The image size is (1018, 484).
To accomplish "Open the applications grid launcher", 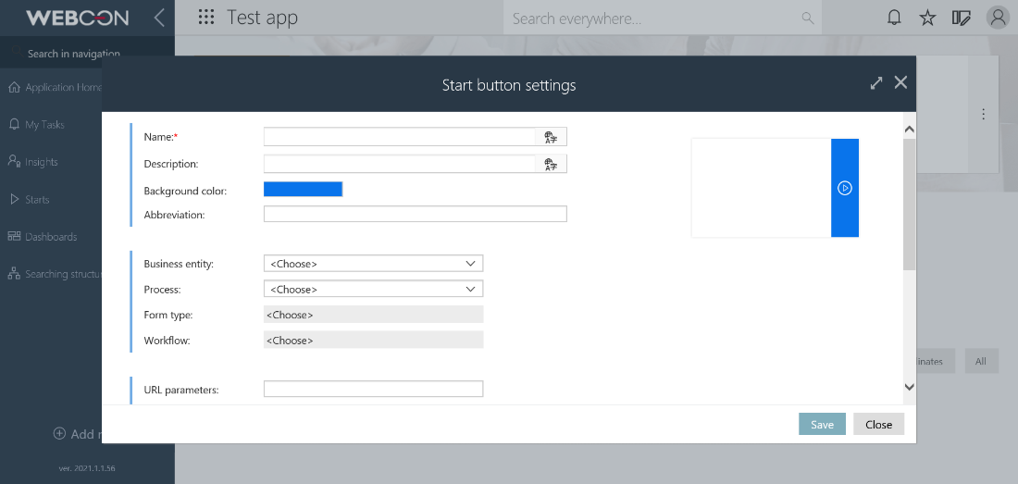I will tap(205, 18).
